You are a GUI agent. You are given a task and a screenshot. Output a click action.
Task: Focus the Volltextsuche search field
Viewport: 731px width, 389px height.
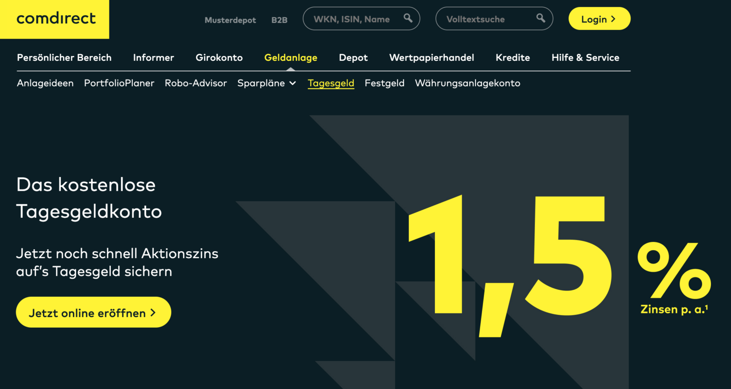494,19
